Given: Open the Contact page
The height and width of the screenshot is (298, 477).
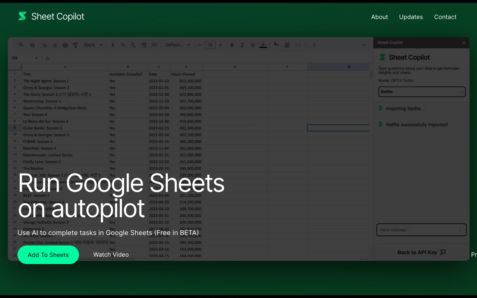Looking at the screenshot, I should (x=445, y=17).
